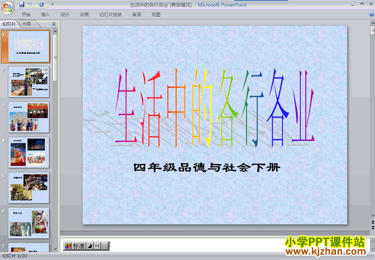
Task: Open the 幻灯片放映 ribbon tab
Action: click(x=111, y=15)
